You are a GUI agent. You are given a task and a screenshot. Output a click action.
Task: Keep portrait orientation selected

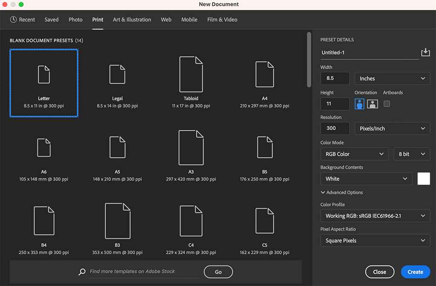pyautogui.click(x=359, y=104)
